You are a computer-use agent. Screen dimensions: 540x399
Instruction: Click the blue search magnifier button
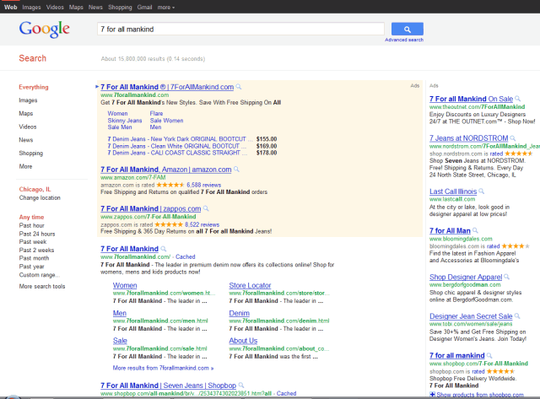(x=408, y=29)
